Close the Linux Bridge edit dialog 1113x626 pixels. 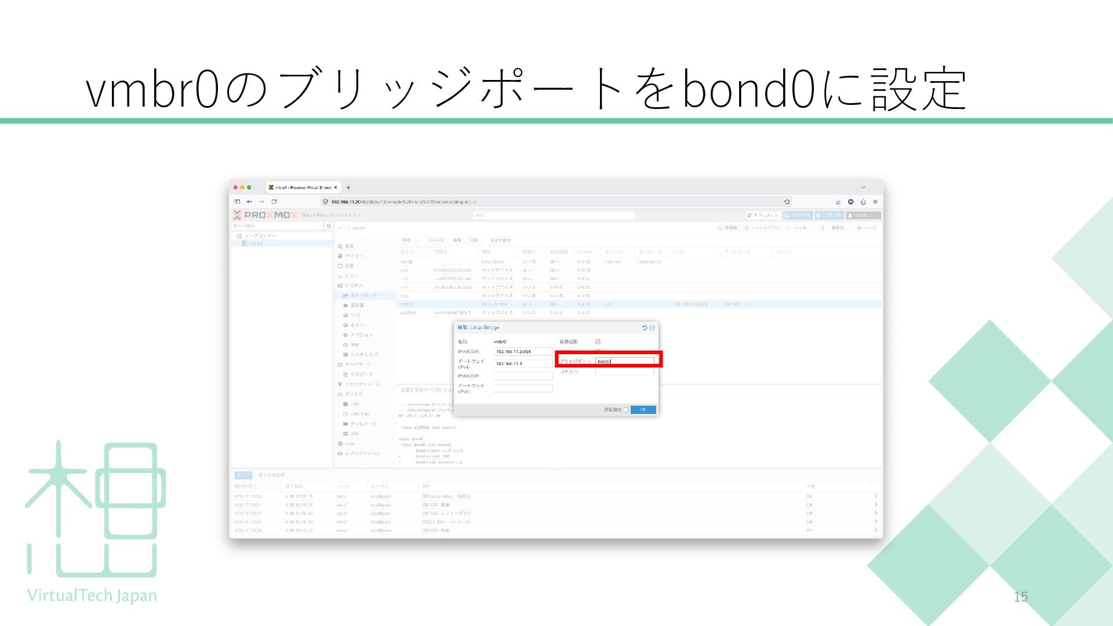coord(653,328)
